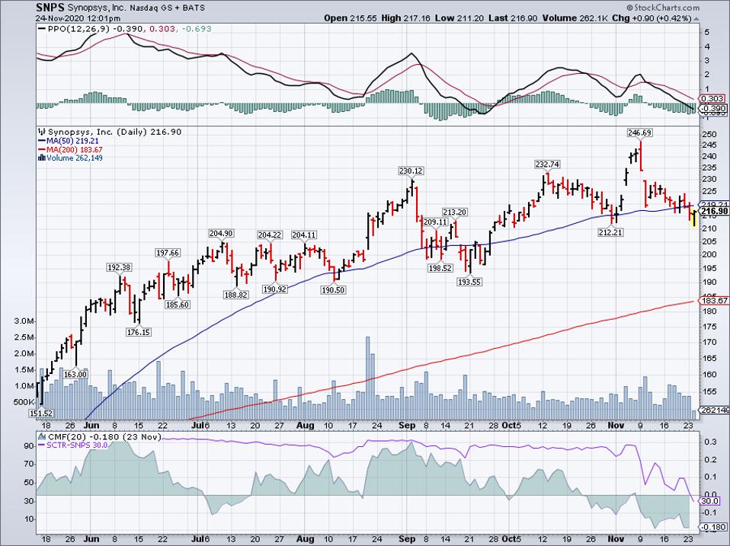
Task: Click the Synopsys, Inc. (Daily) 216.90 legend title
Action: [x=114, y=132]
